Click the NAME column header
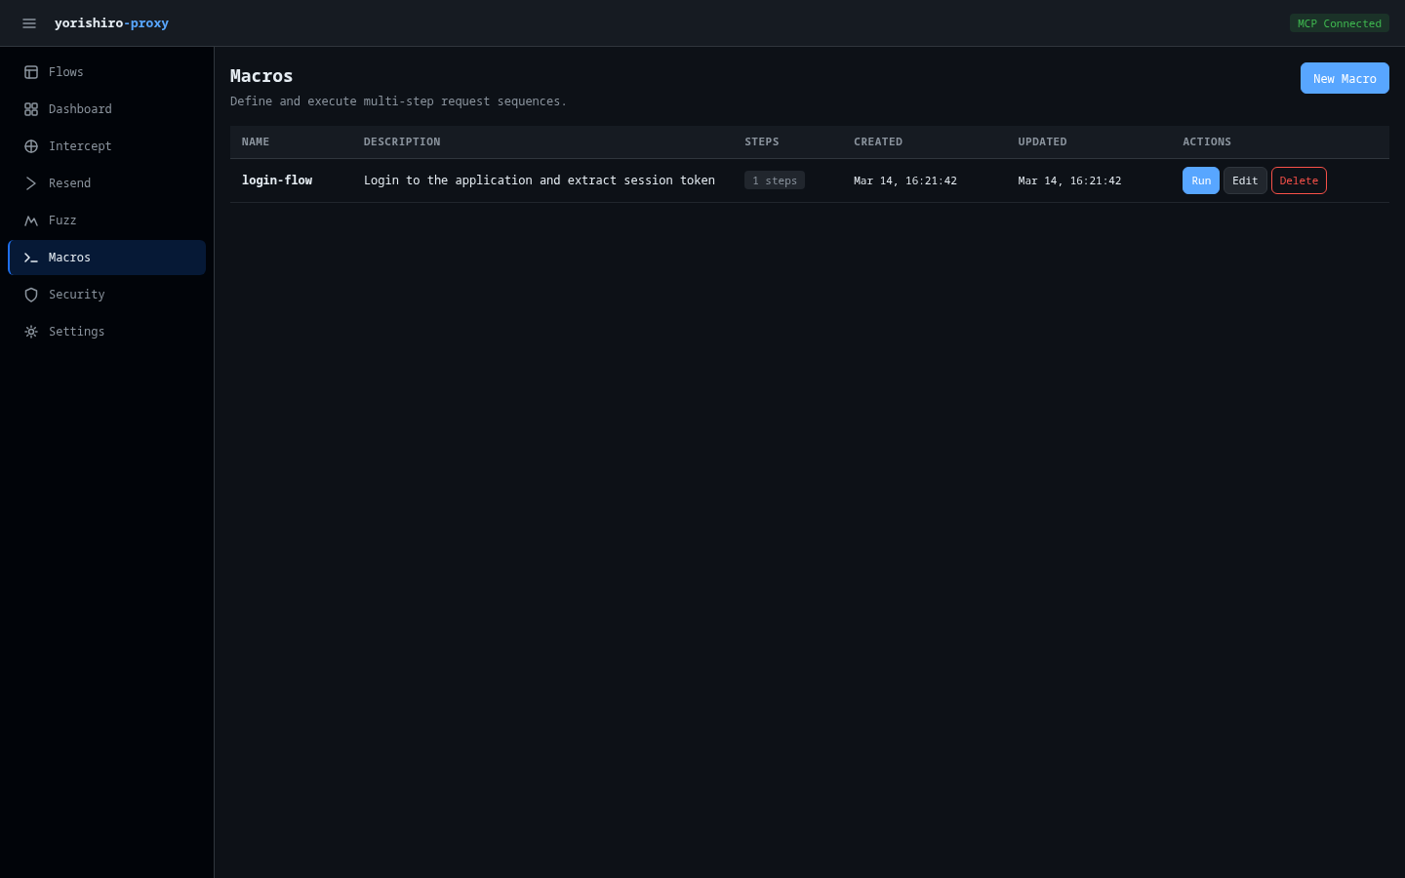 256,142
